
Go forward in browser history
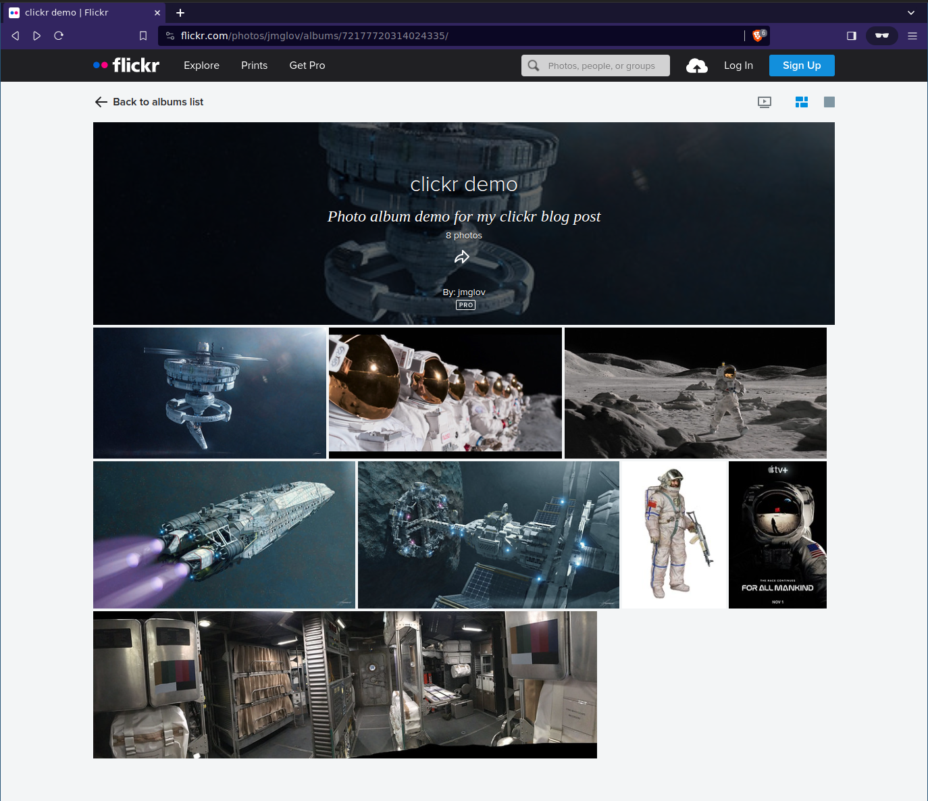[37, 36]
